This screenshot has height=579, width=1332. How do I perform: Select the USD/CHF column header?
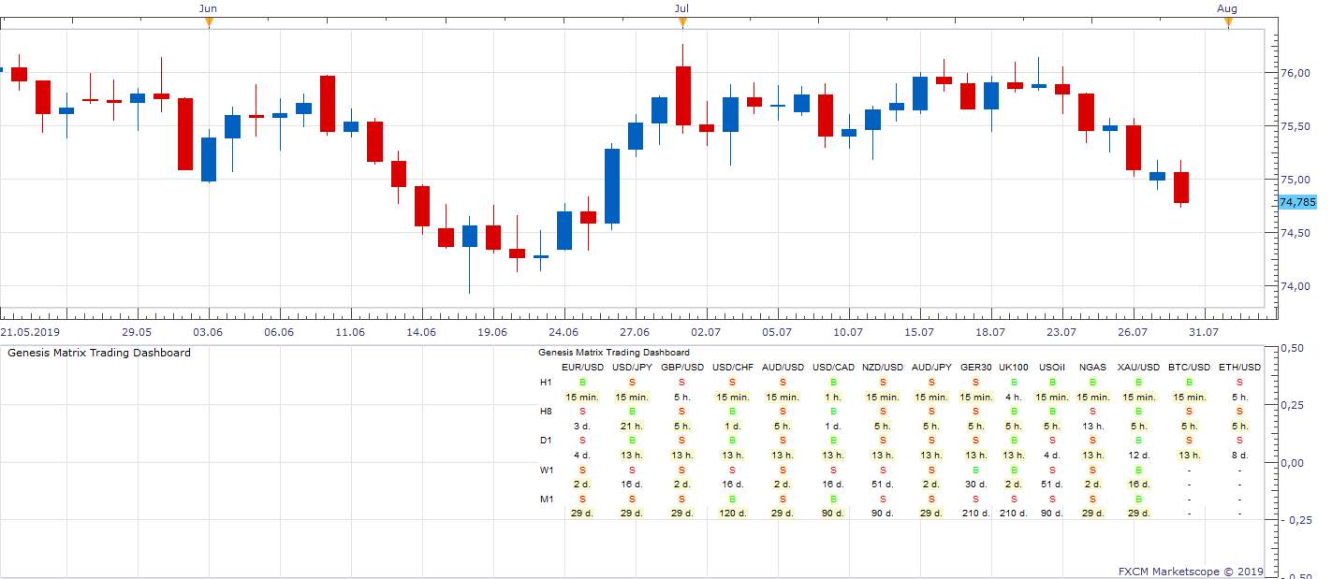click(x=732, y=368)
